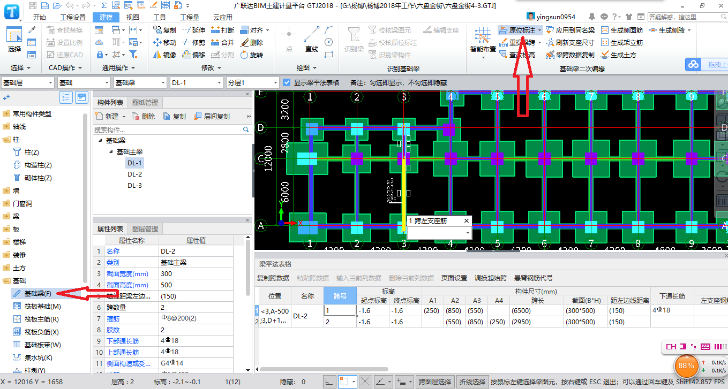Viewport: 728px width, 389px height.
Task: Click 层间复制 button
Action: pos(212,116)
